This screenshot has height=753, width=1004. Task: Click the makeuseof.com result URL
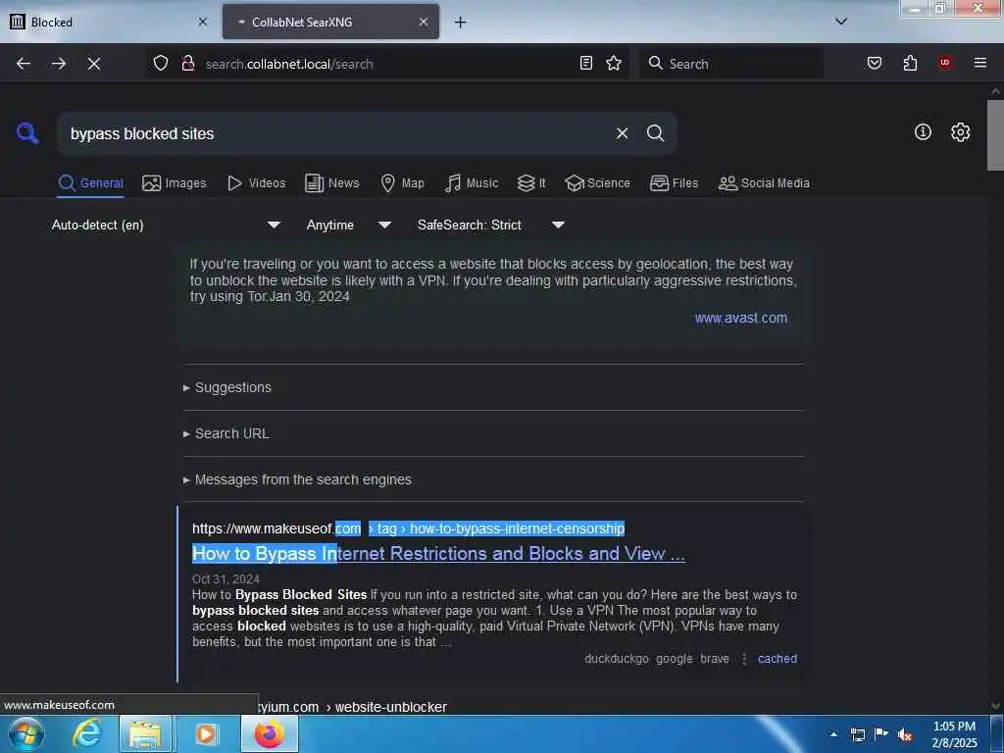[408, 528]
